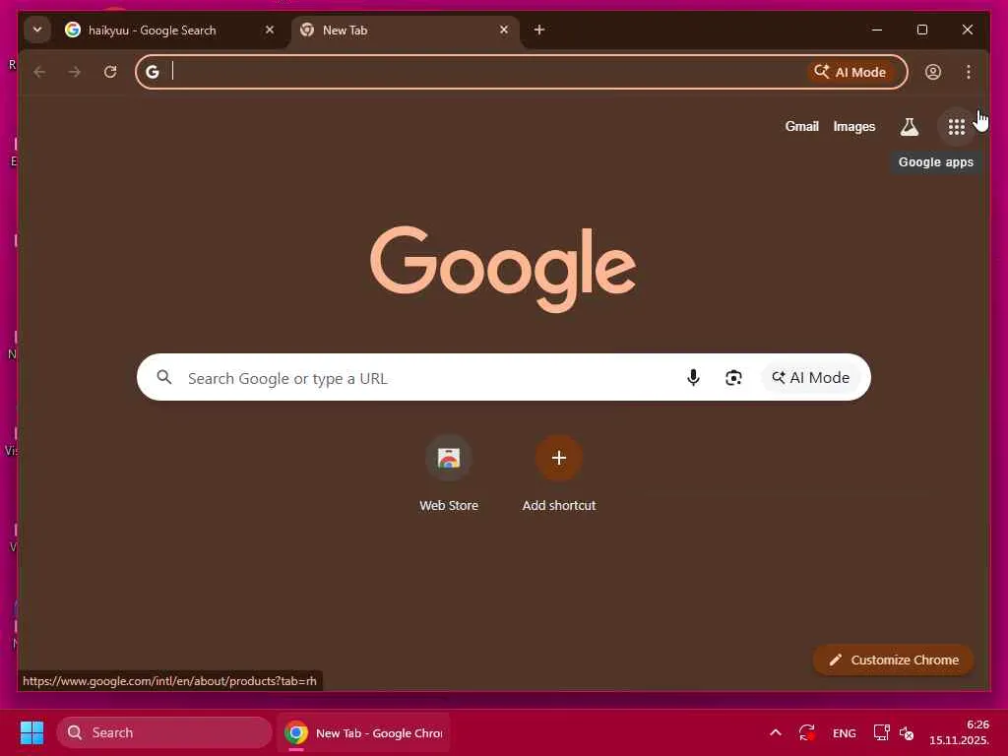Screen dimensions: 1008x756
Task: Click the Add shortcut button
Action: tap(559, 473)
